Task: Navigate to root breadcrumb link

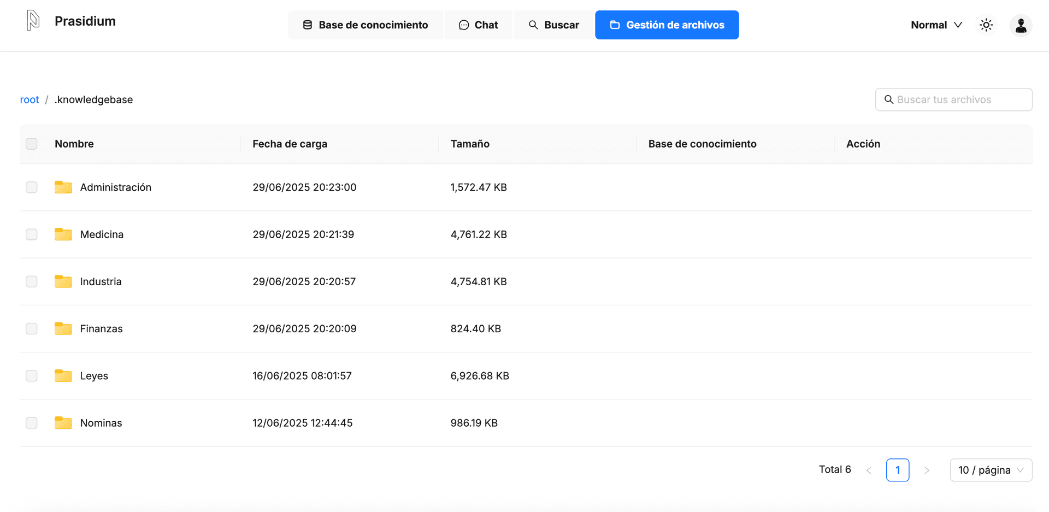Action: (30, 99)
